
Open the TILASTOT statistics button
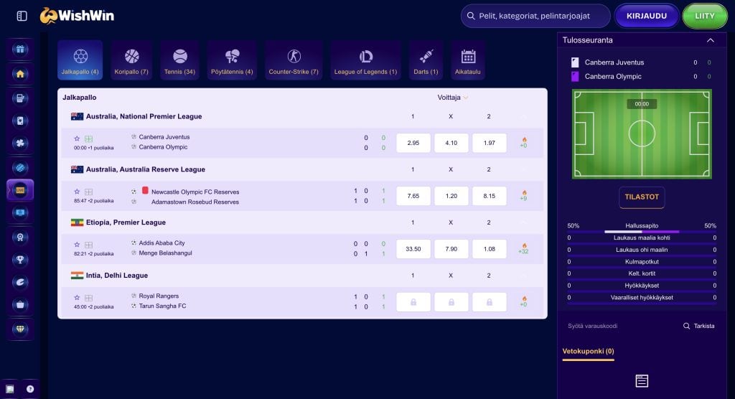pos(642,197)
